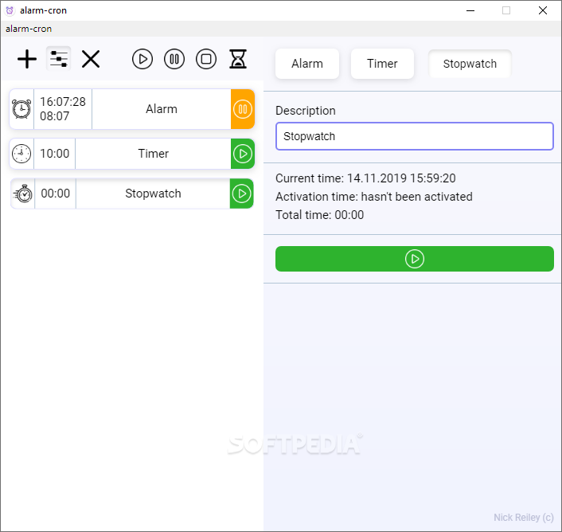562x532 pixels.
Task: Click the stopwatch icon in Stopwatch row
Action: [x=23, y=194]
